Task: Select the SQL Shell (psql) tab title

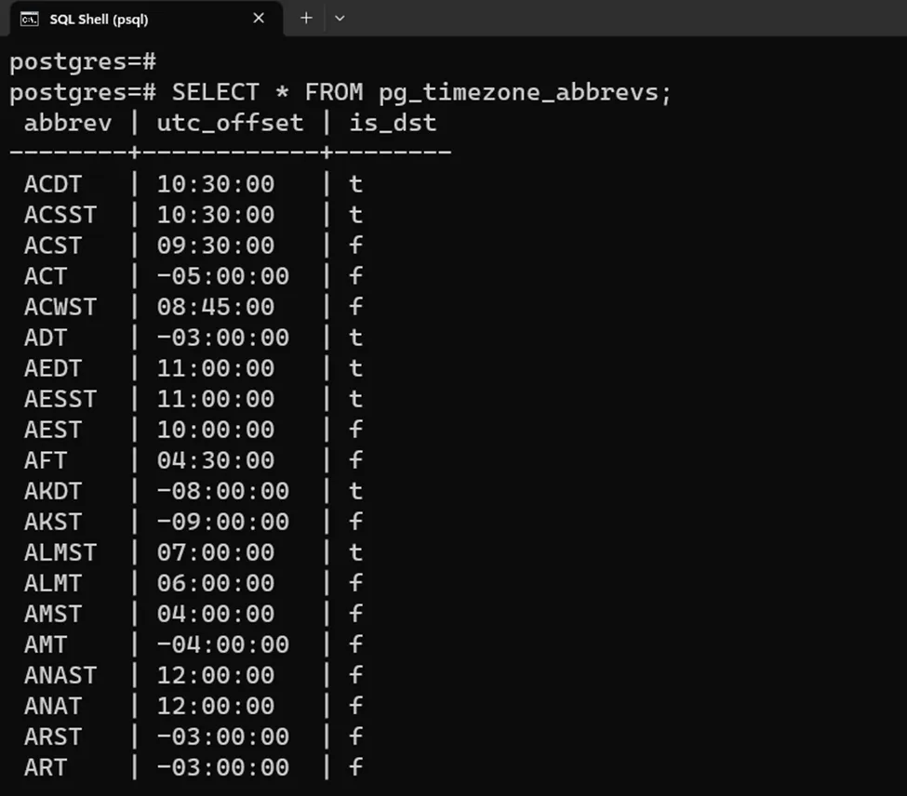Action: coord(99,19)
